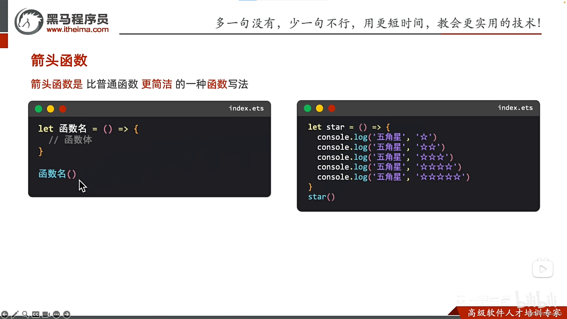This screenshot has height=319, width=567.
Task: Open the magnifier zoom tool
Action: coord(25,314)
